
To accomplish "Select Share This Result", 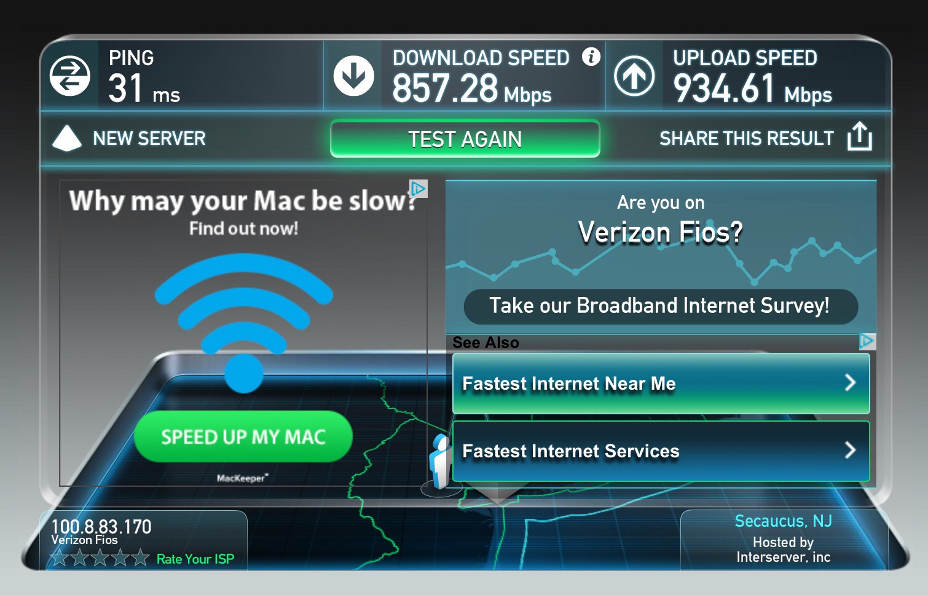I will tap(747, 138).
